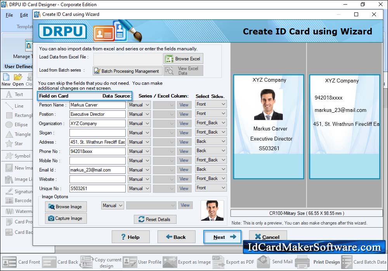Click View button for Person Name row

coord(184,105)
